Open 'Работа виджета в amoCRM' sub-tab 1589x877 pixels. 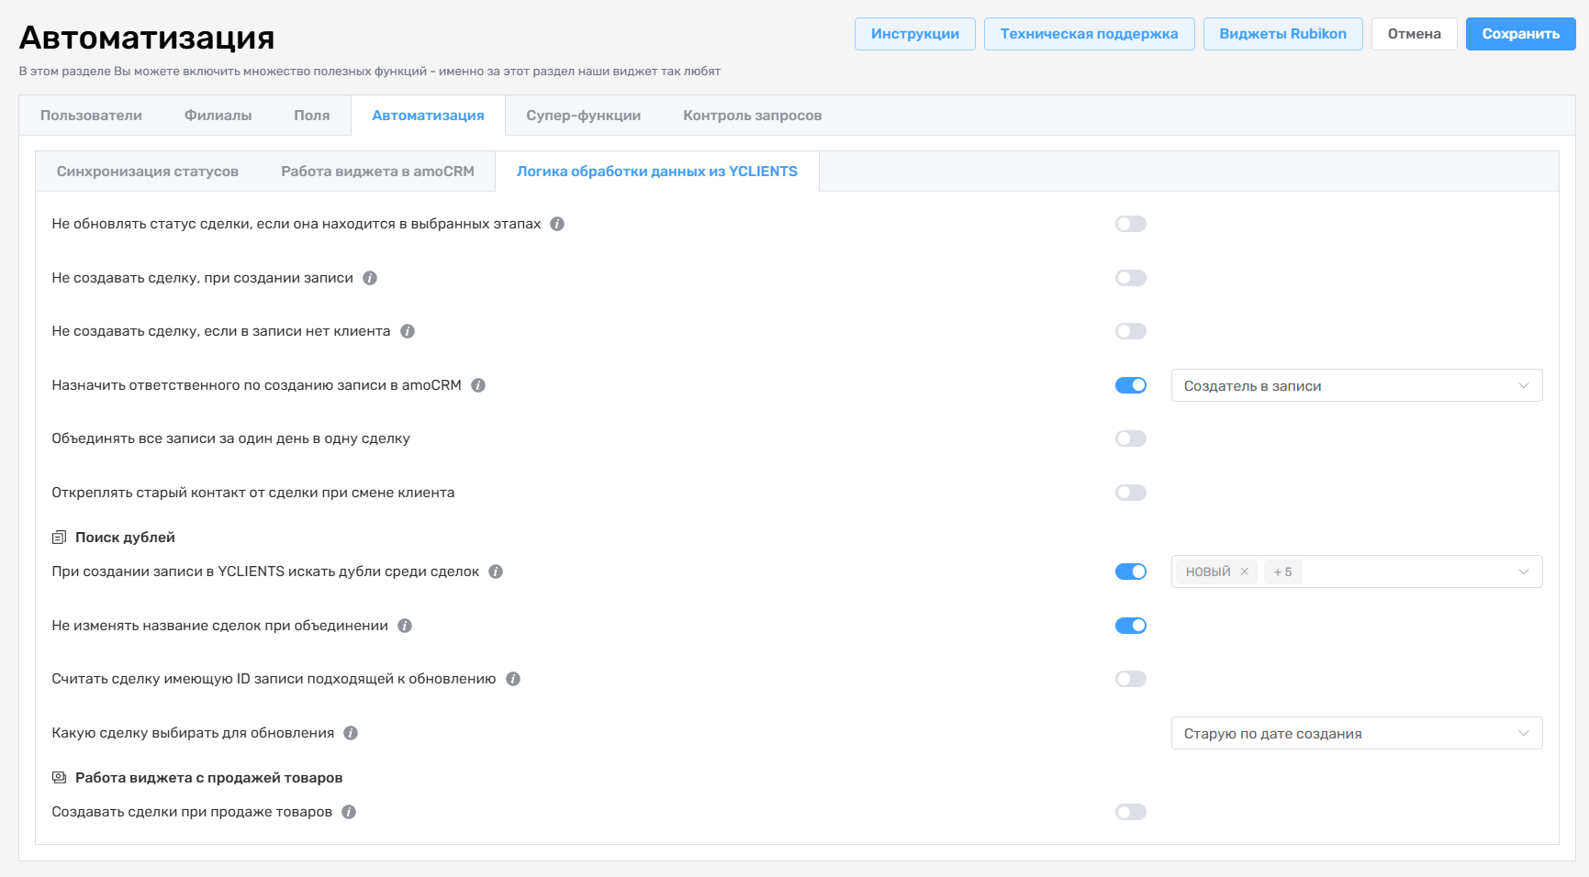pyautogui.click(x=377, y=172)
